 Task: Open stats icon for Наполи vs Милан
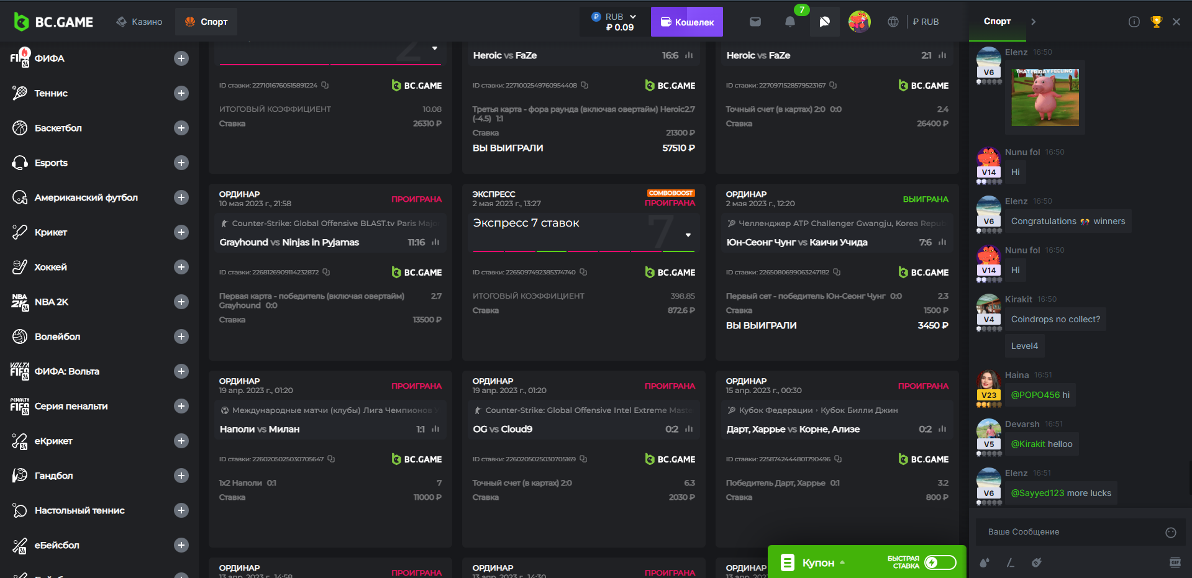435,429
